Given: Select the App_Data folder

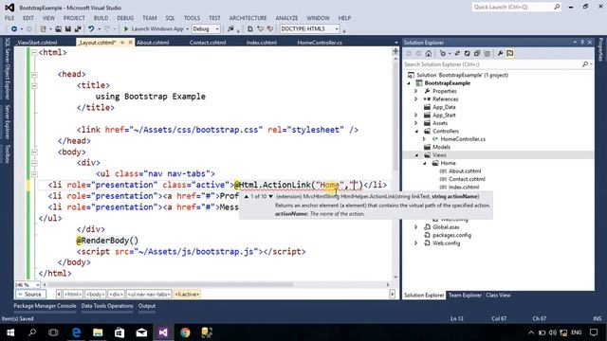Looking at the screenshot, I should pos(444,107).
